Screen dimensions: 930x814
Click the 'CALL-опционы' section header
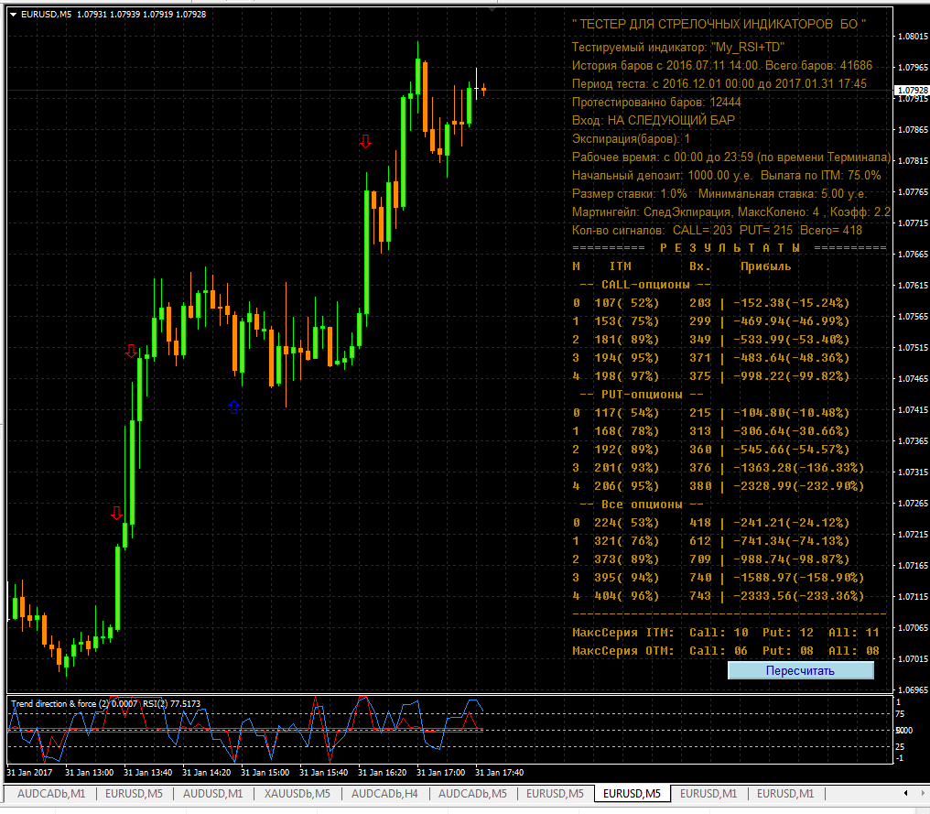[645, 285]
